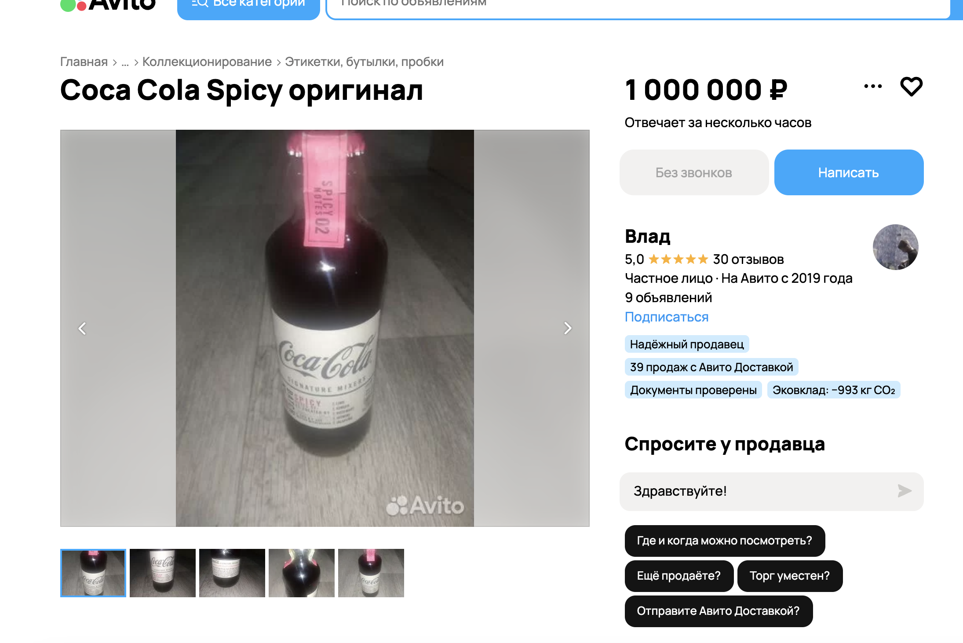Go to Главная breadcrumb link
The width and height of the screenshot is (963, 643).
click(84, 62)
